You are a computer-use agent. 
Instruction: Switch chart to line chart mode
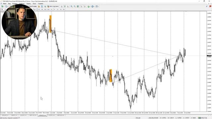click(x=68, y=6)
